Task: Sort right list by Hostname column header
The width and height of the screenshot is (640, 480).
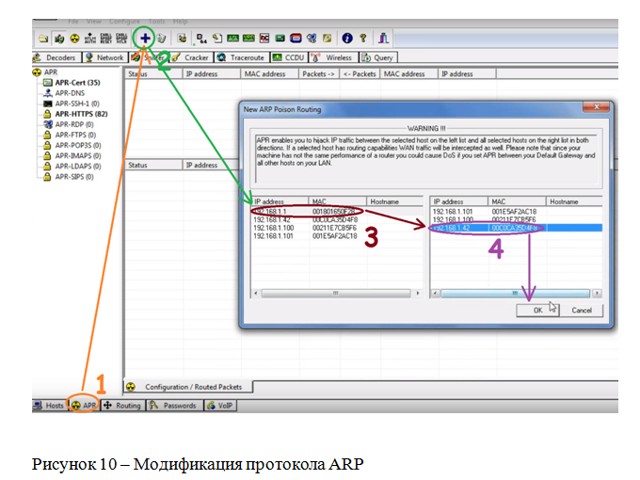Action: pos(574,201)
